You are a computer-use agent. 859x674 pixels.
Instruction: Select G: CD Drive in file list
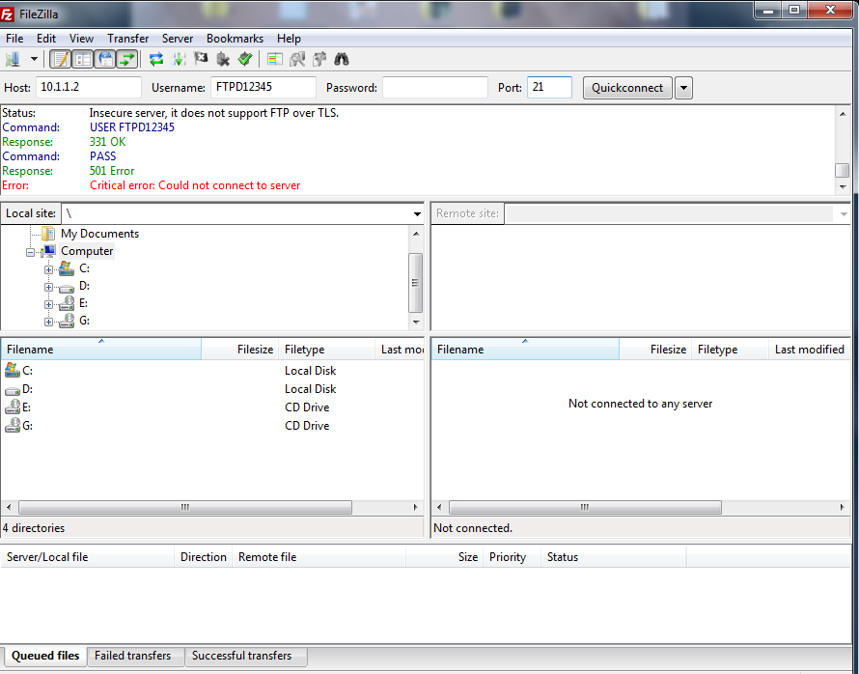point(211,426)
